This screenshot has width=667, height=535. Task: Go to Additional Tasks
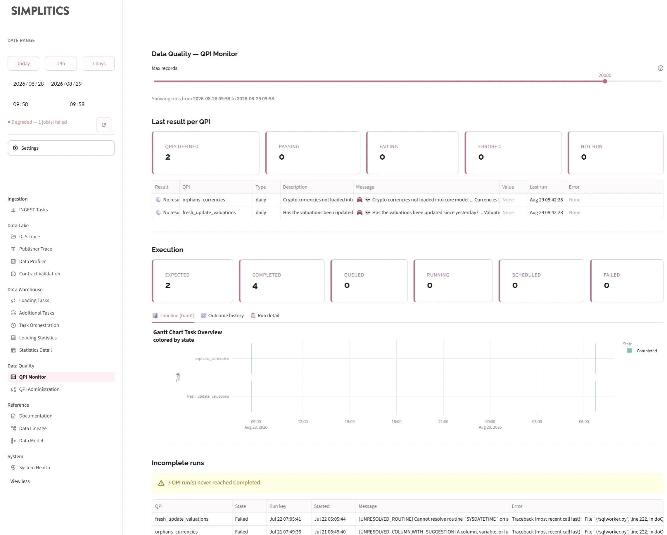(x=36, y=313)
